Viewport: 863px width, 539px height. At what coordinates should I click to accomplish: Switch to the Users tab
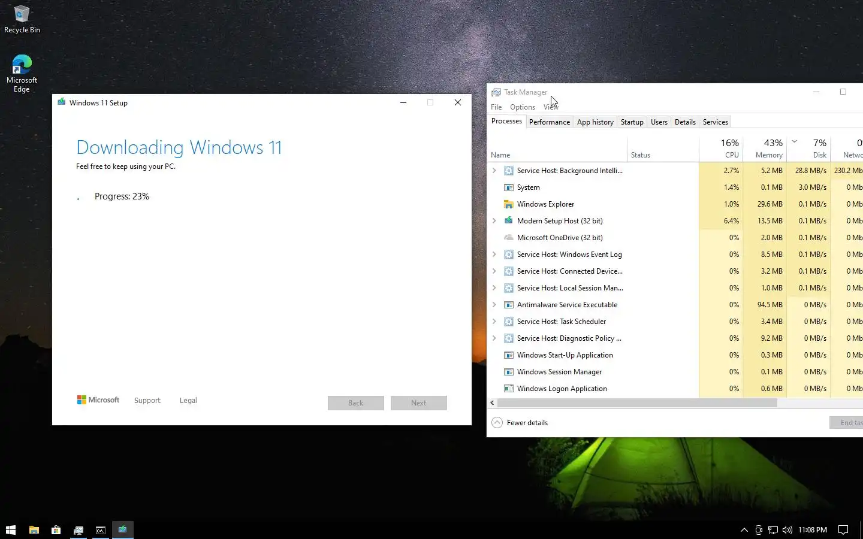coord(659,122)
